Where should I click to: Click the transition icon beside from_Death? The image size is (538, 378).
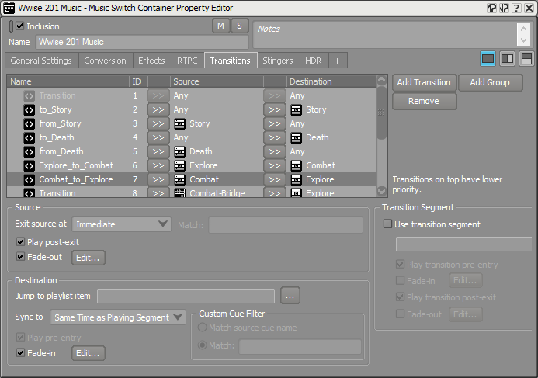click(30, 151)
